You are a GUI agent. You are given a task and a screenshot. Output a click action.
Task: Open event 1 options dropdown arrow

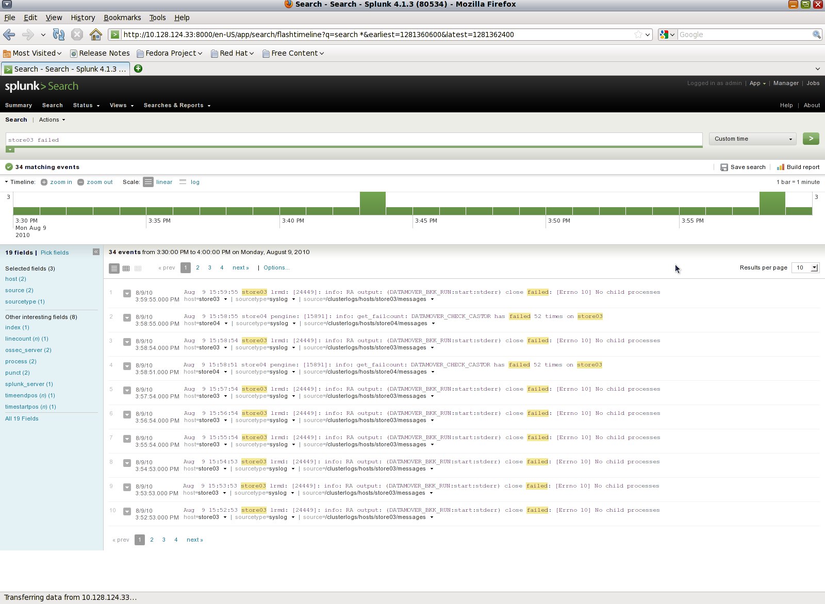click(x=127, y=294)
